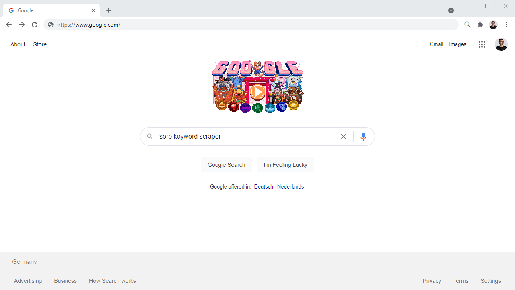Select the Google browser tab

[x=51, y=10]
